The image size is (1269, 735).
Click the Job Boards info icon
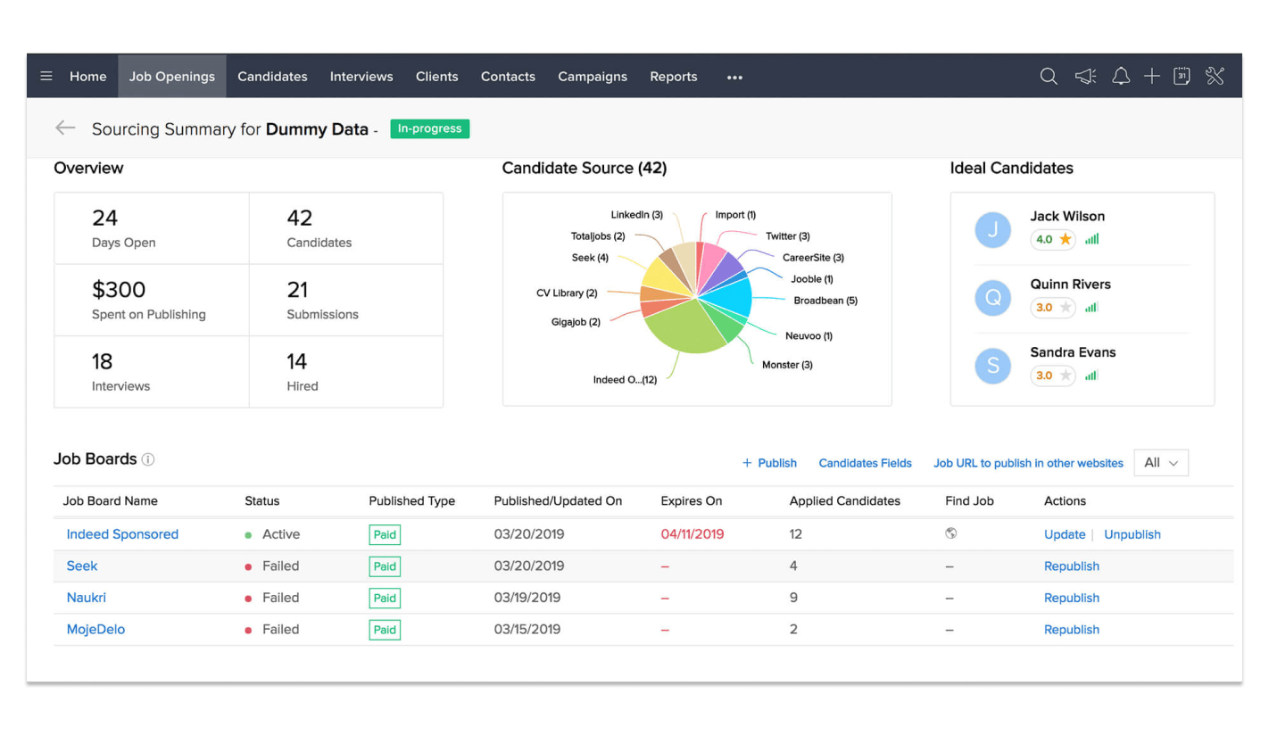click(x=148, y=459)
